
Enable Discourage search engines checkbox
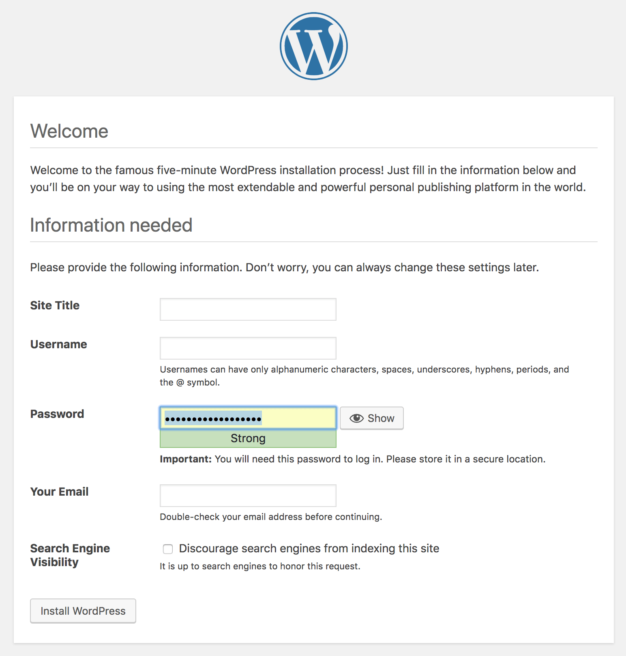tap(168, 549)
